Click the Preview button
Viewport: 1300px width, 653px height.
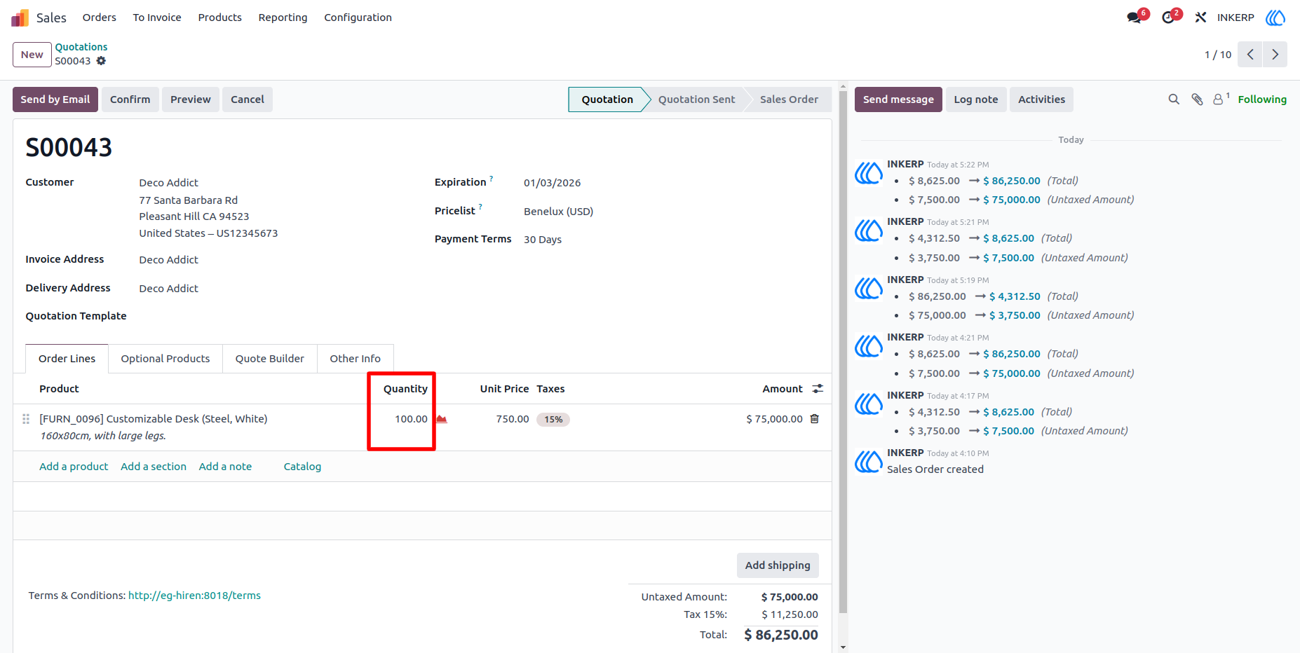click(x=191, y=99)
